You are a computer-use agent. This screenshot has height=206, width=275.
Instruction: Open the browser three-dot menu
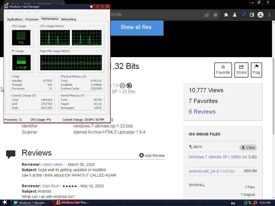(269, 15)
